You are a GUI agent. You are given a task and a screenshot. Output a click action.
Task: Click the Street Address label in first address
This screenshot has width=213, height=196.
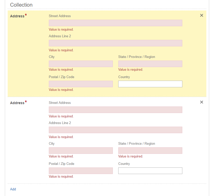[x=60, y=16]
